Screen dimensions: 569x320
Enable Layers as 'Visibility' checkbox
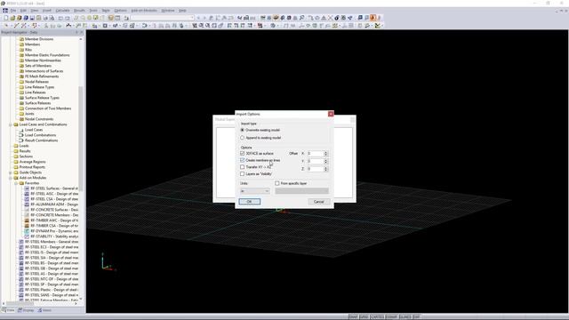click(243, 174)
